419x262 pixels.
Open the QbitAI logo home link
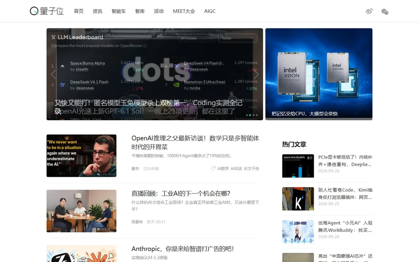coord(47,11)
